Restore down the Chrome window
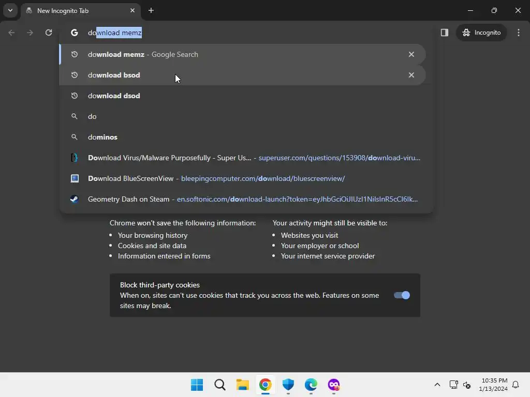 (494, 10)
